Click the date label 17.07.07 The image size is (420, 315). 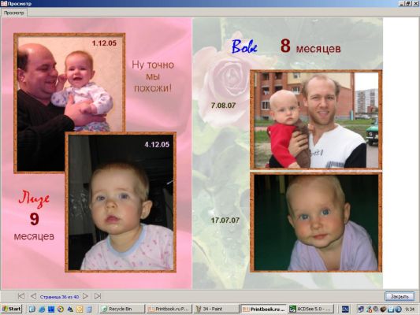225,220
